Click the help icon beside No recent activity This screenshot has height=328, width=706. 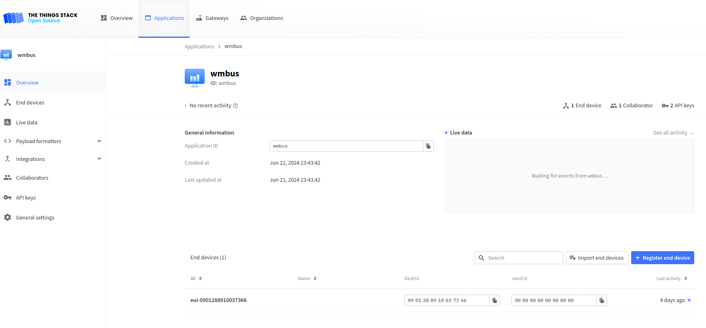235,106
